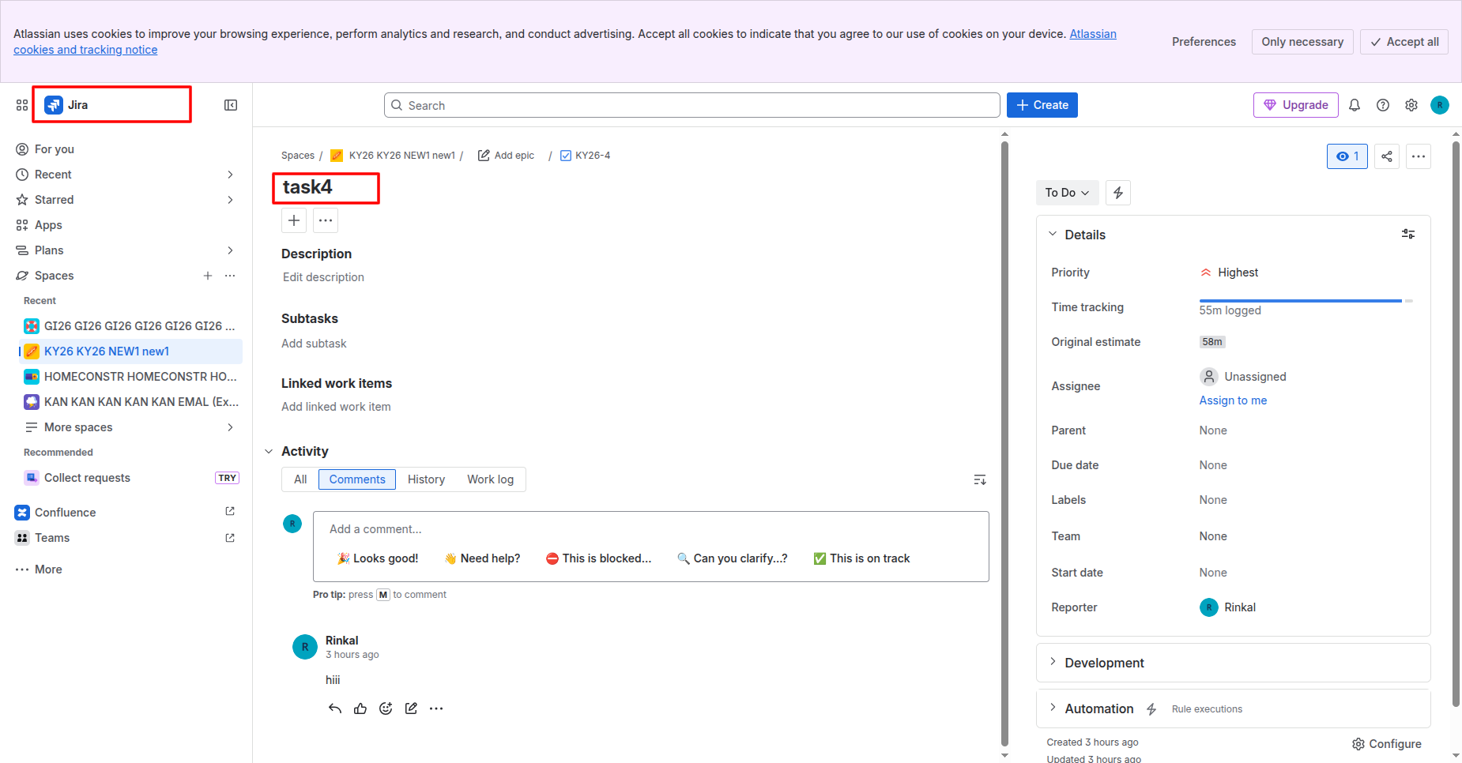Click the automation lightning bolt beside To Do

pyautogui.click(x=1118, y=193)
